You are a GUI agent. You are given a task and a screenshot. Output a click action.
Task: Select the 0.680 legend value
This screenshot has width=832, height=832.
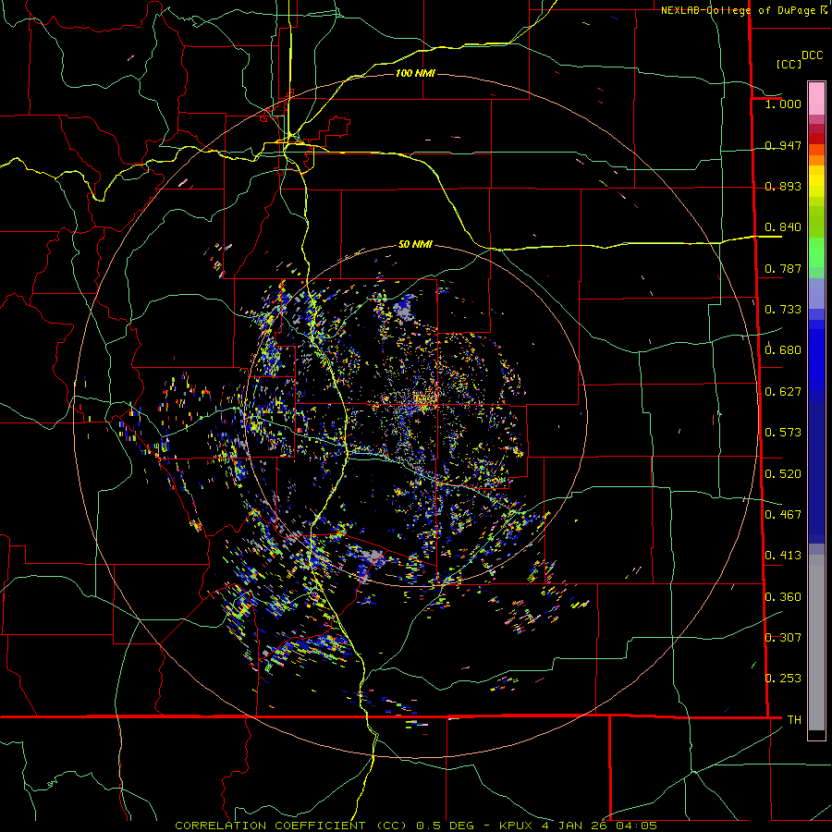pos(783,350)
